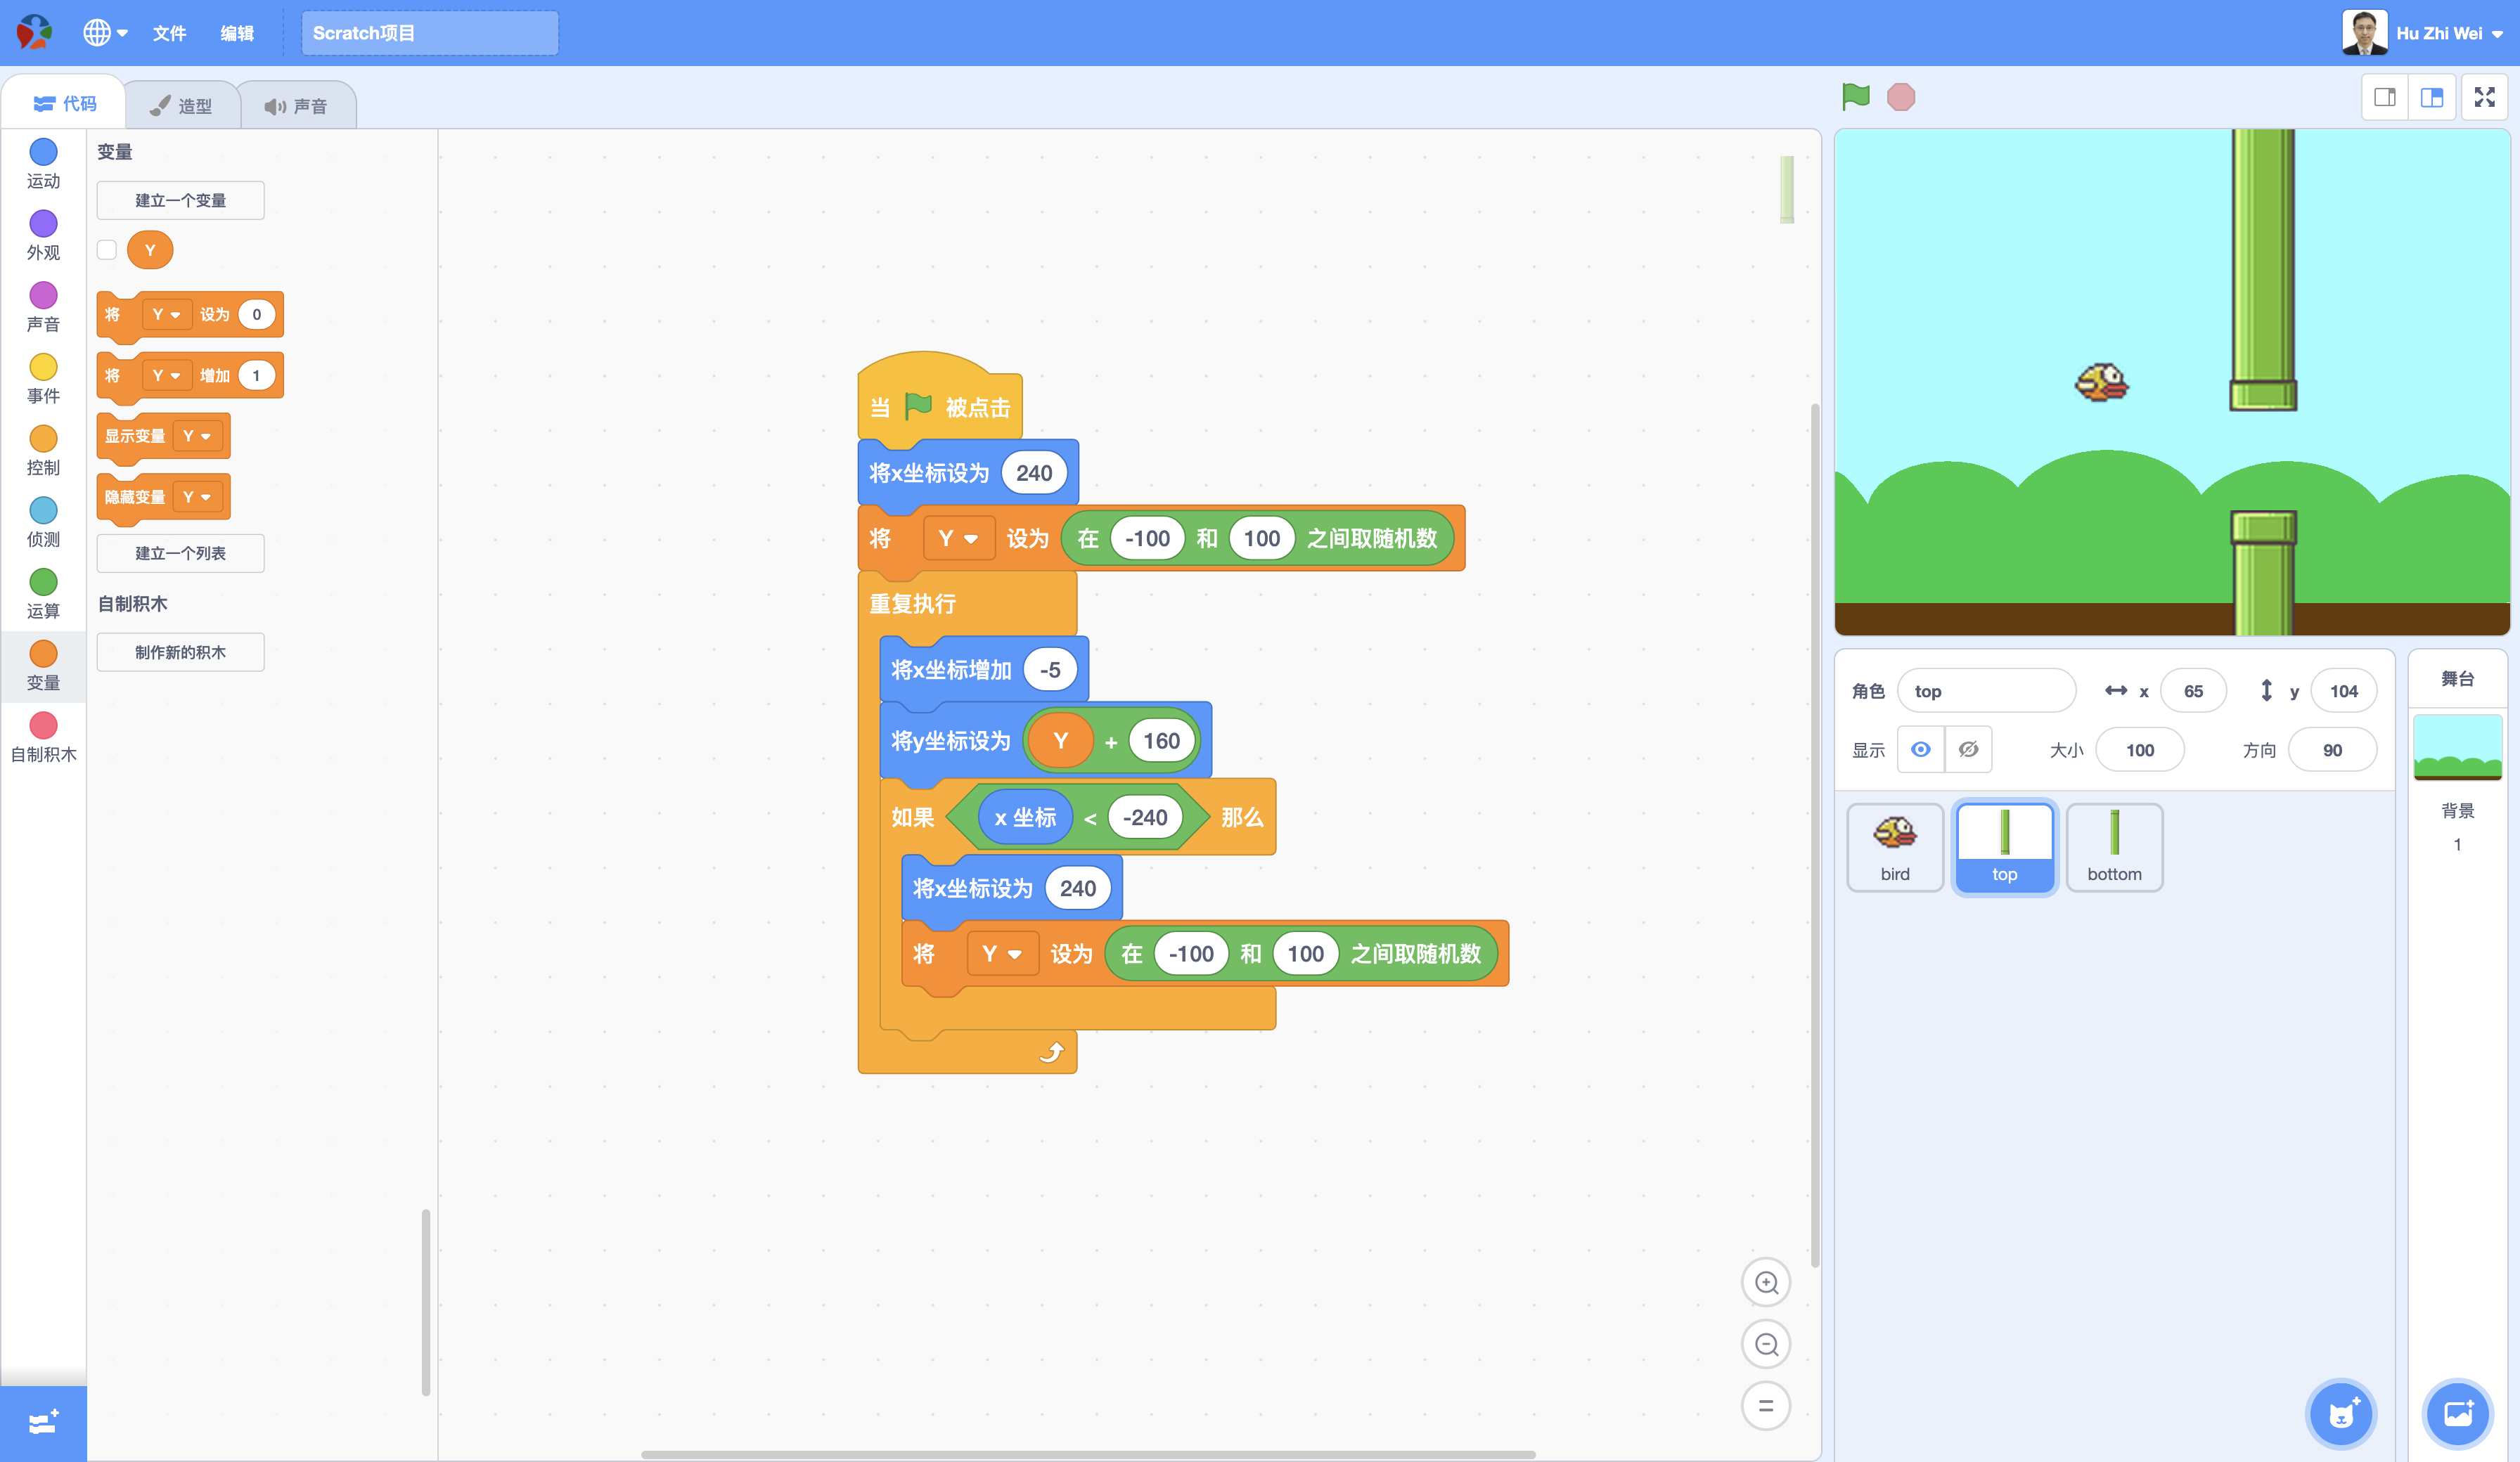Click the Scratch项目 title field
This screenshot has width=2520, height=1462.
(430, 33)
